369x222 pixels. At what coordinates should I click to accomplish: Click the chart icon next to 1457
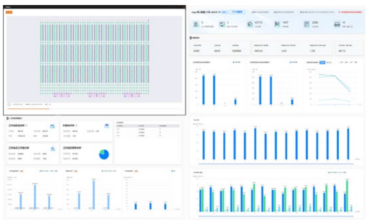(x=277, y=24)
